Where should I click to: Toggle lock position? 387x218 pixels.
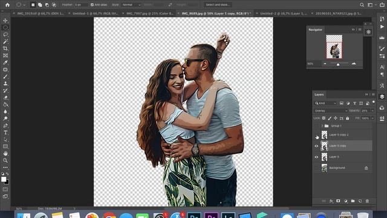[336, 119]
